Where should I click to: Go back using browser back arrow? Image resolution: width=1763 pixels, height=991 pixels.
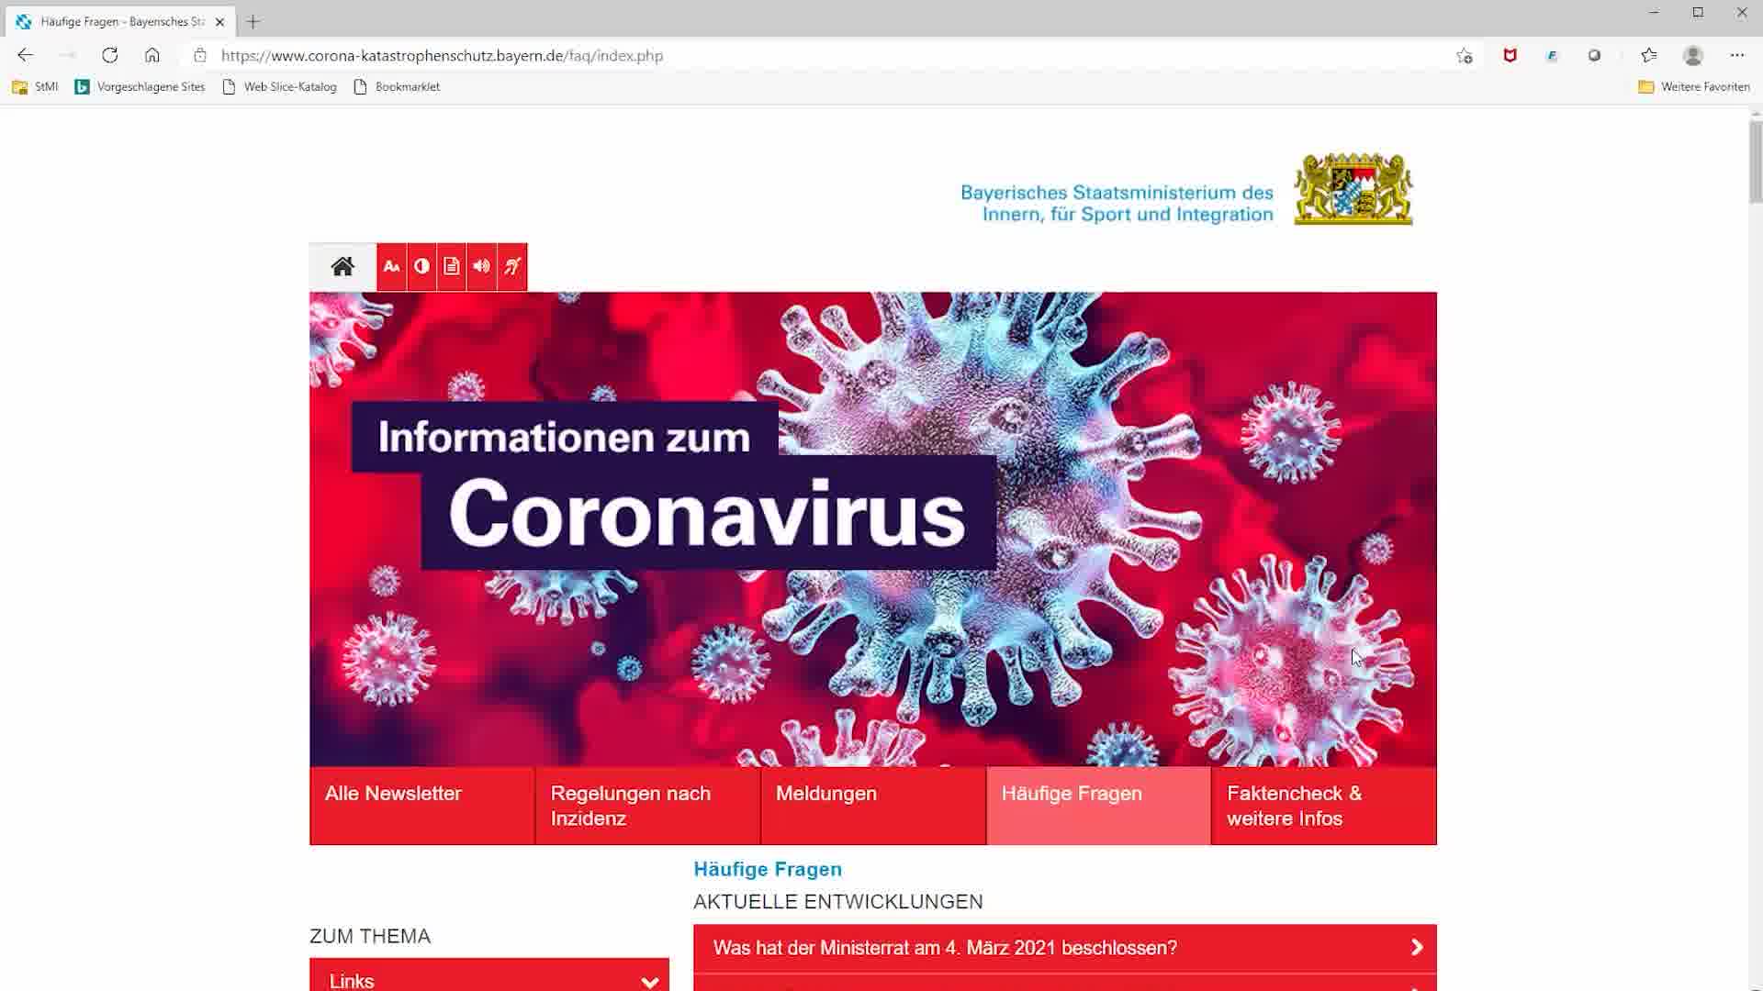click(25, 55)
